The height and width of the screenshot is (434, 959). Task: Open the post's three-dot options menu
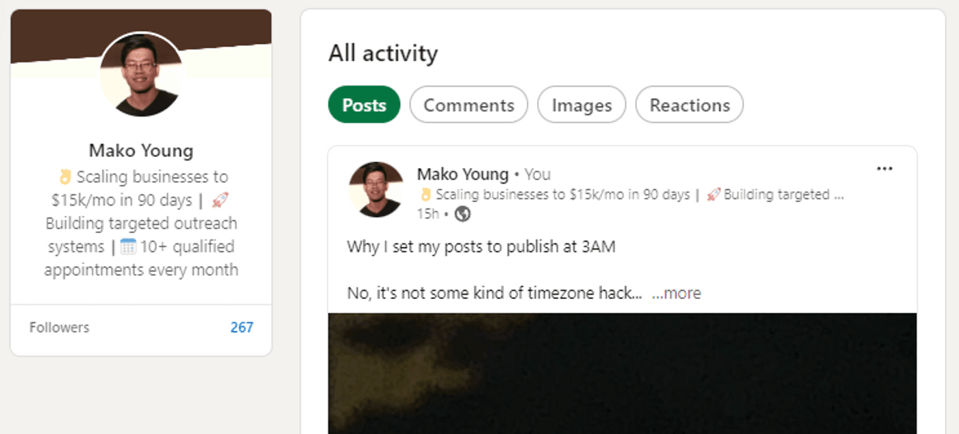point(884,169)
